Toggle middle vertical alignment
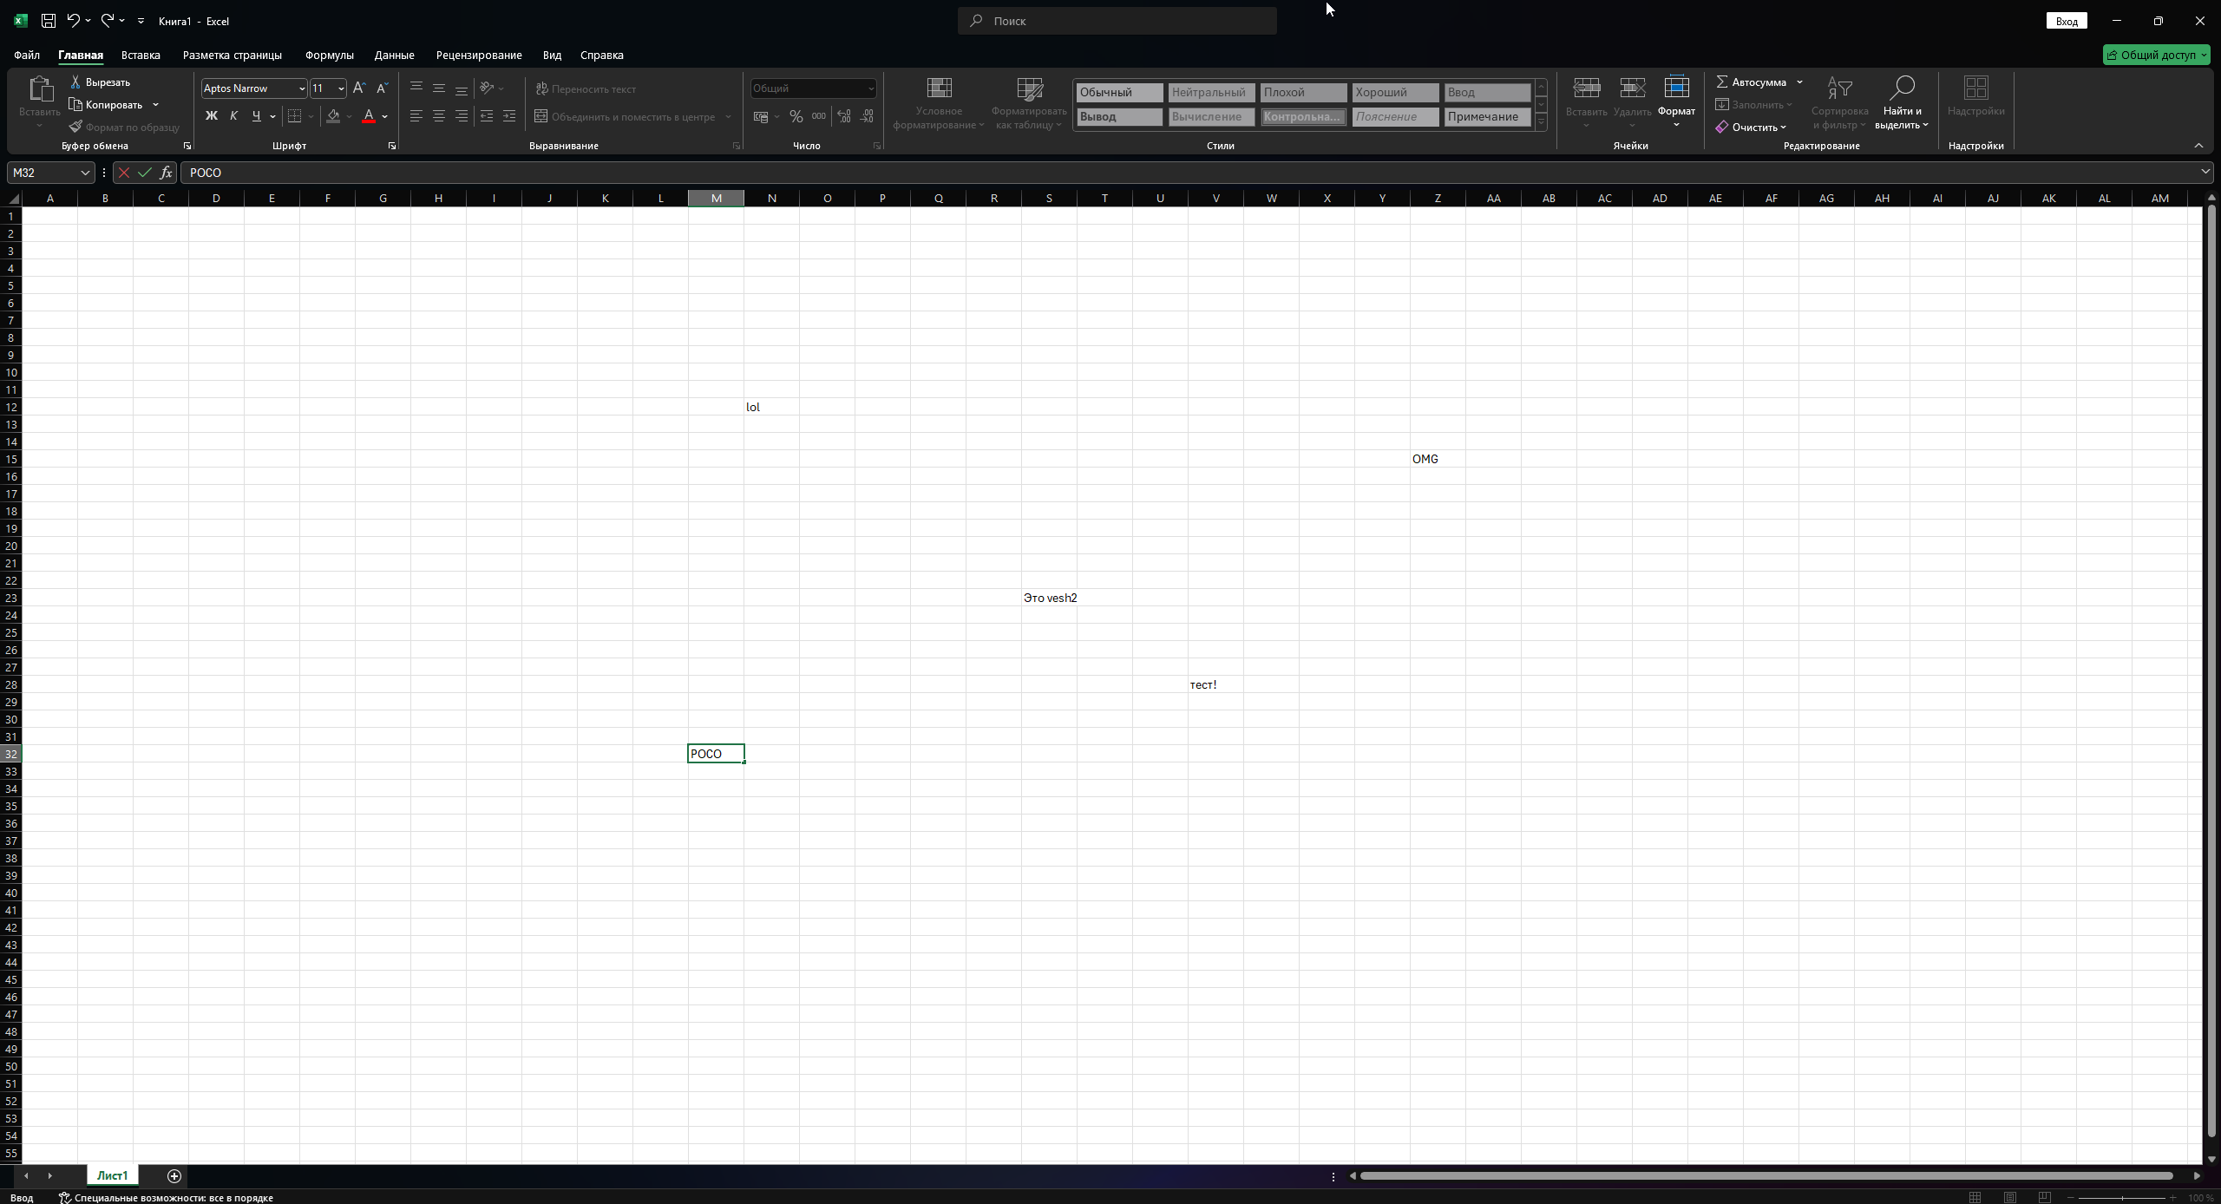This screenshot has height=1204, width=2221. [x=439, y=88]
